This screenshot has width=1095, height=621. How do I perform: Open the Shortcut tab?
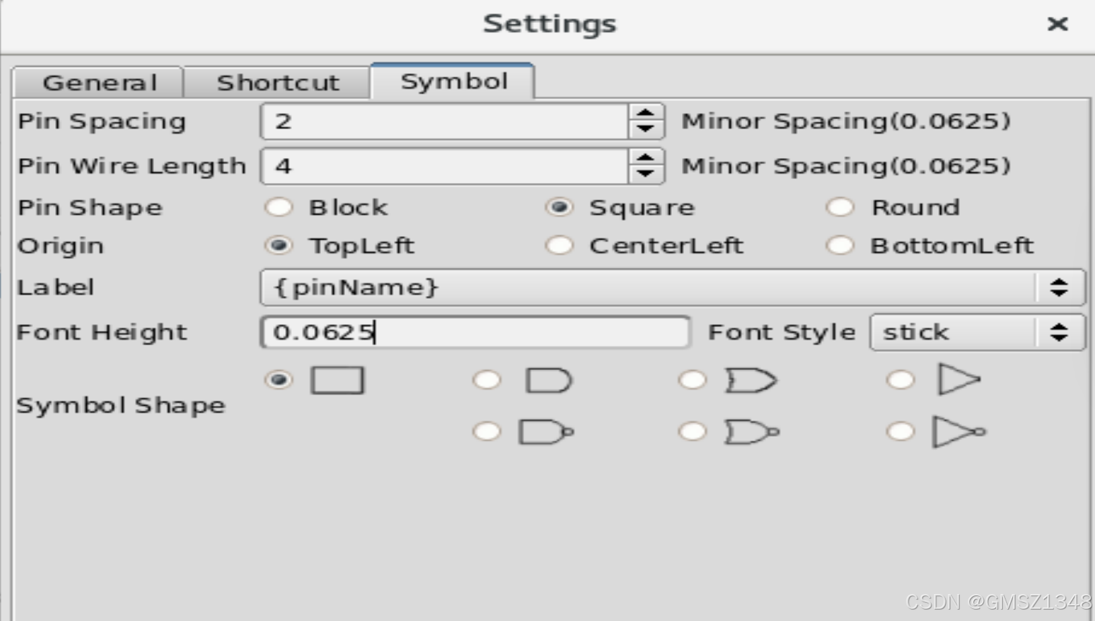point(277,83)
